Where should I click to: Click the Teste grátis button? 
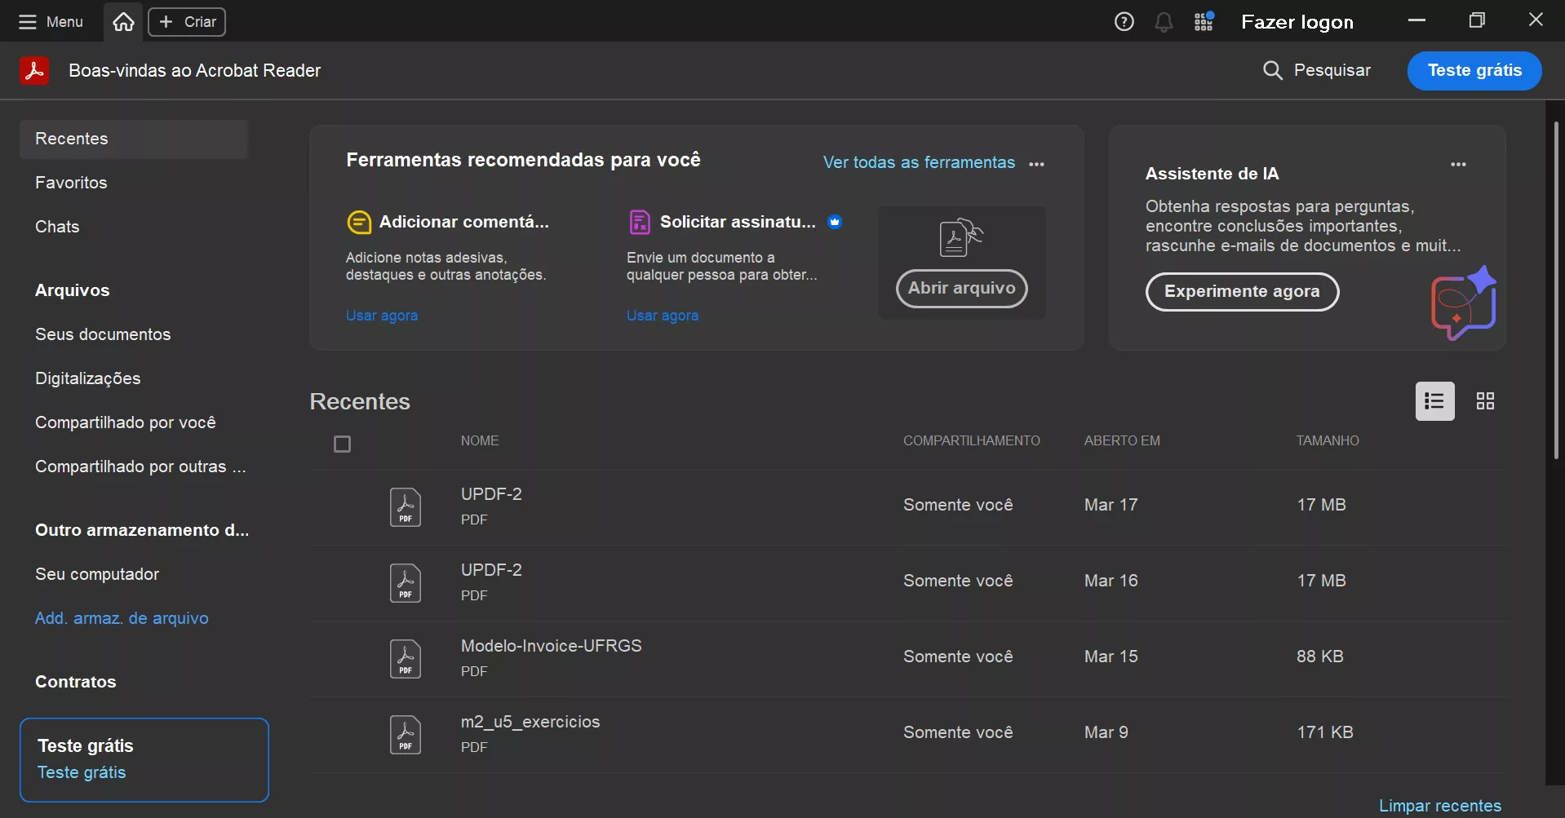click(1474, 71)
